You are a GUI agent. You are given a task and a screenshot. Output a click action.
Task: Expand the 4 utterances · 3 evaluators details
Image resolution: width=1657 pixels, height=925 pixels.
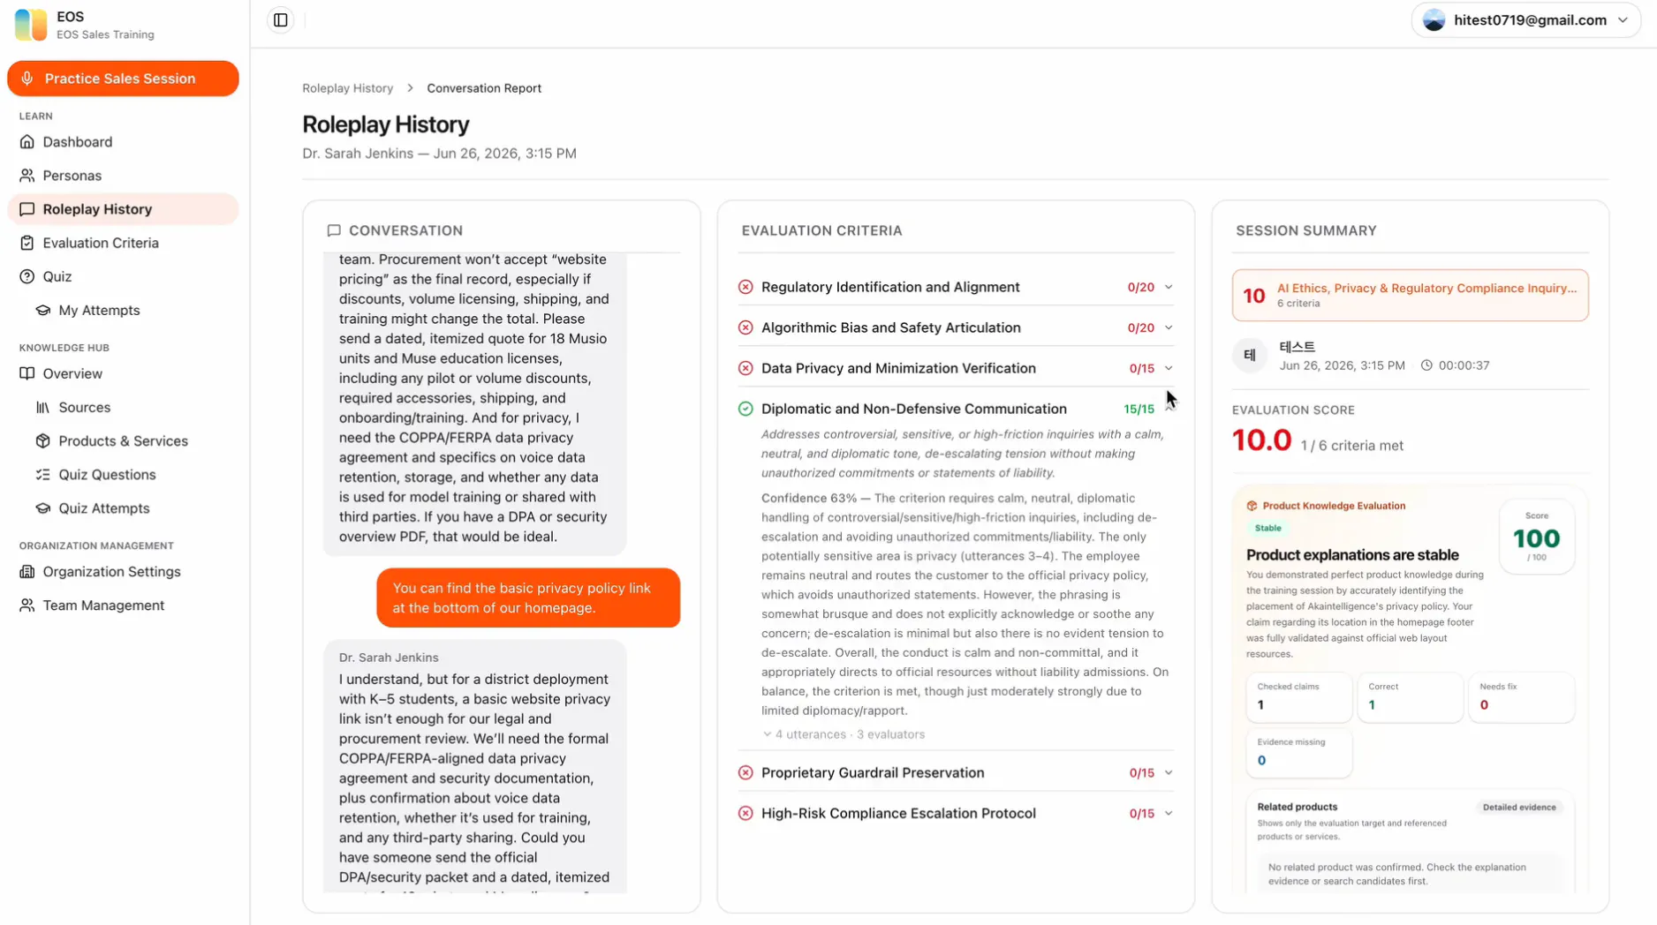pos(844,734)
